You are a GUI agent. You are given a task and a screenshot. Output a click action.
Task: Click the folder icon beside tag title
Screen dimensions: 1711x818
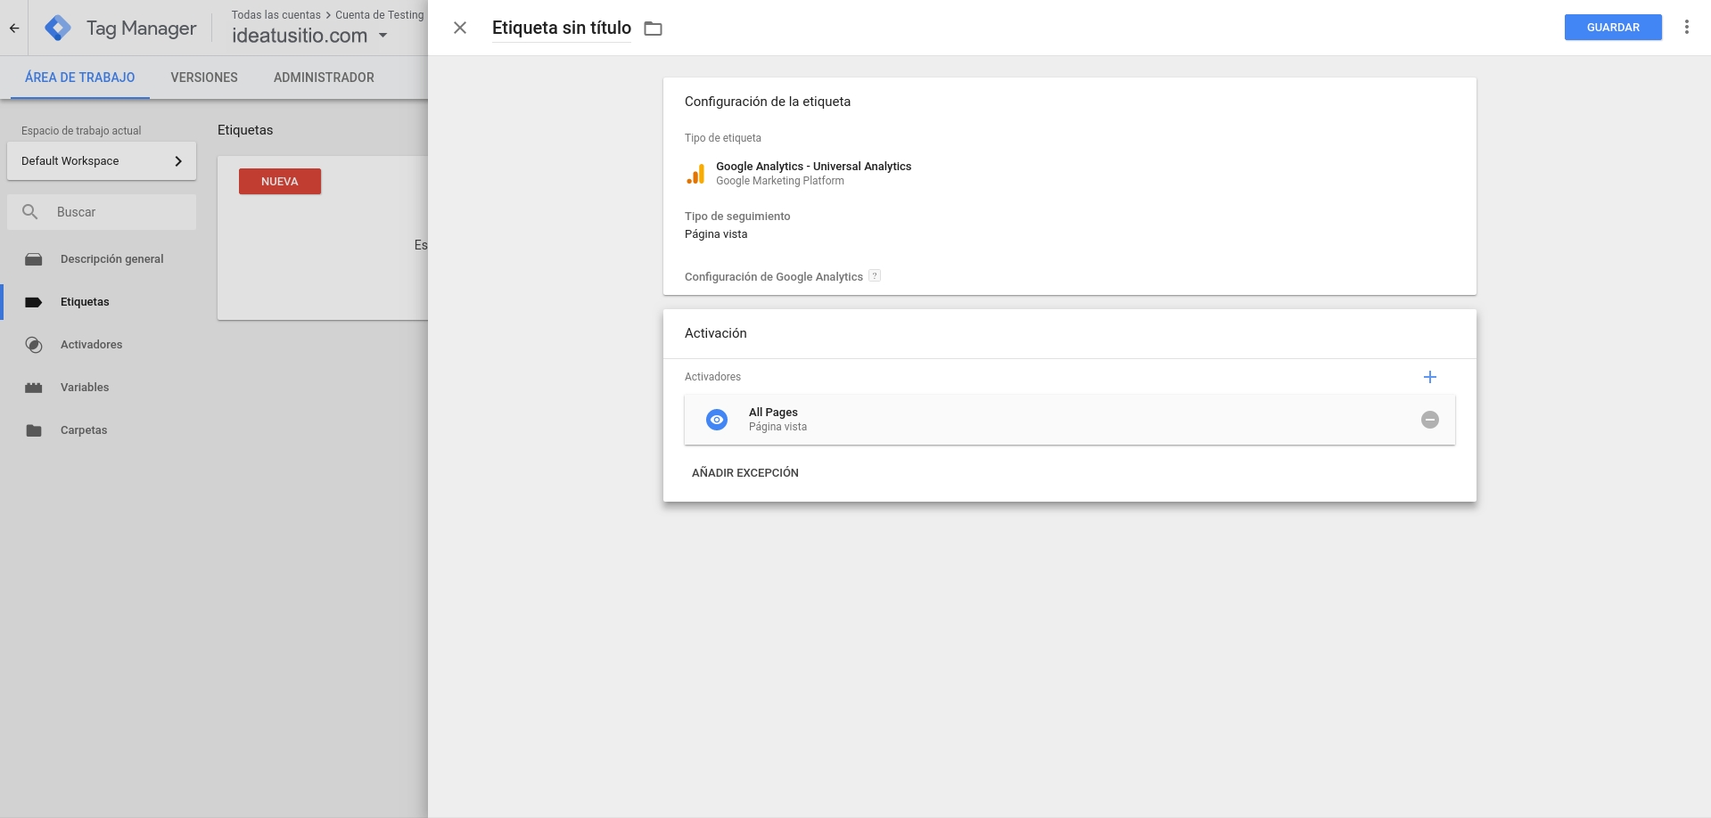pos(654,29)
